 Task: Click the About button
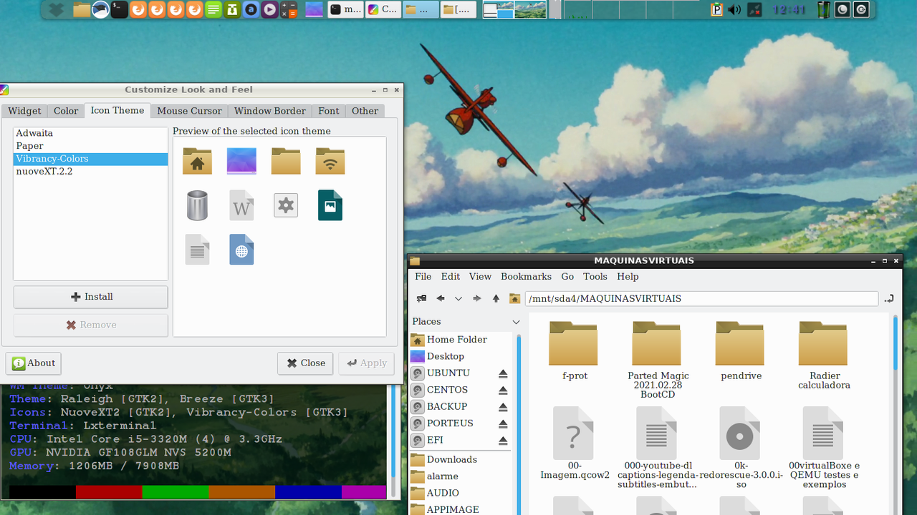tap(33, 363)
